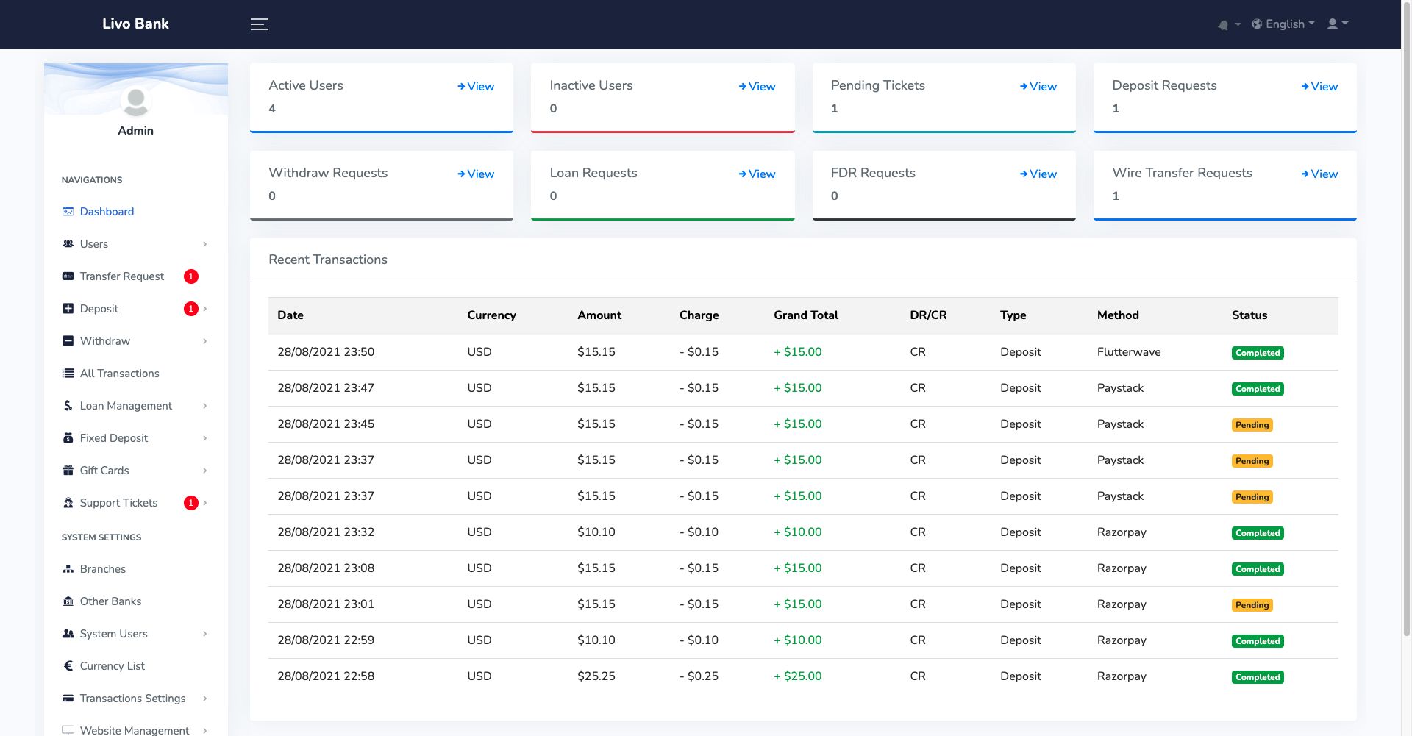
Task: Click the Livo Bank logo text
Action: [x=136, y=24]
